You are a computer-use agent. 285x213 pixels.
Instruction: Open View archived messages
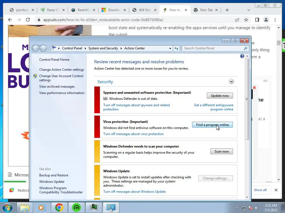(57, 87)
